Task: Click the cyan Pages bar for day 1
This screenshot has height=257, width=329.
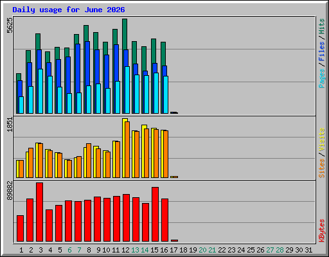Action: (x=21, y=105)
